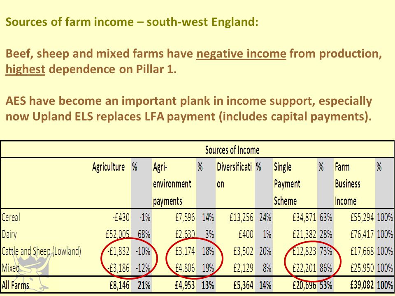The width and height of the screenshot is (395, 296).
Task: Select the Farm Business Income header
Action: tap(347, 184)
